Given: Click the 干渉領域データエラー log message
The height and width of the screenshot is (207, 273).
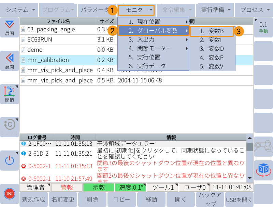Looking at the screenshot, I should pos(126,144).
